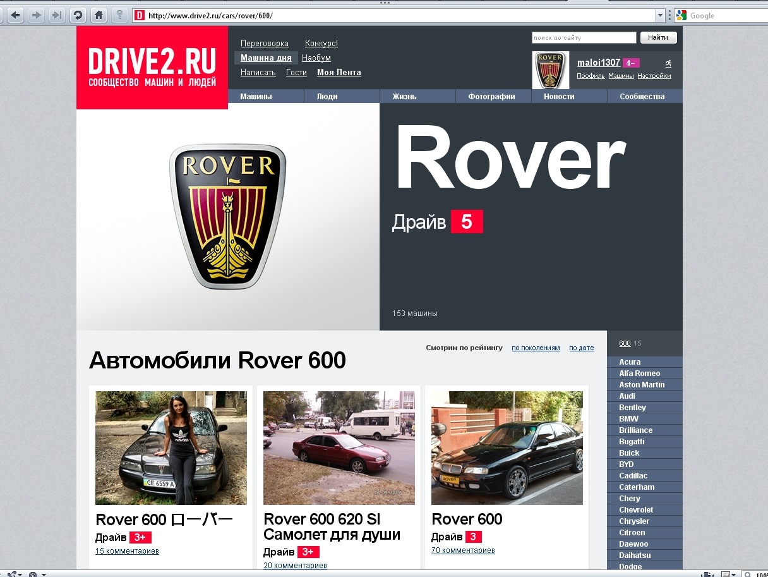
Task: Click the pink 4– rating badge
Action: pos(631,63)
